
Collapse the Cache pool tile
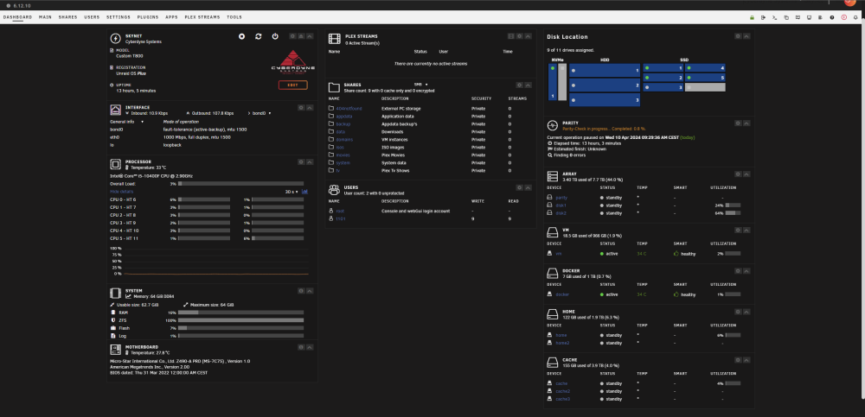747,360
